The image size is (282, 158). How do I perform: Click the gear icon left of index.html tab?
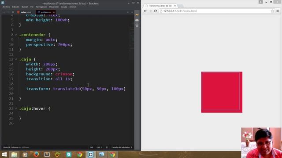pyautogui.click(x=13, y=12)
